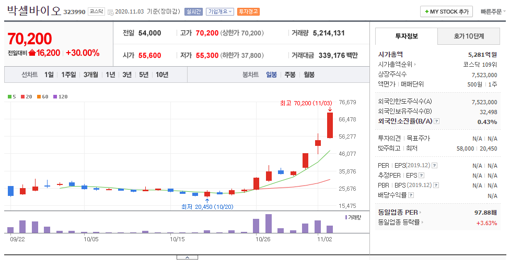Image resolution: width=510 pixels, height=260 pixels.
Task: Open the 빠른주문 quick order dropdown
Action: (x=493, y=11)
